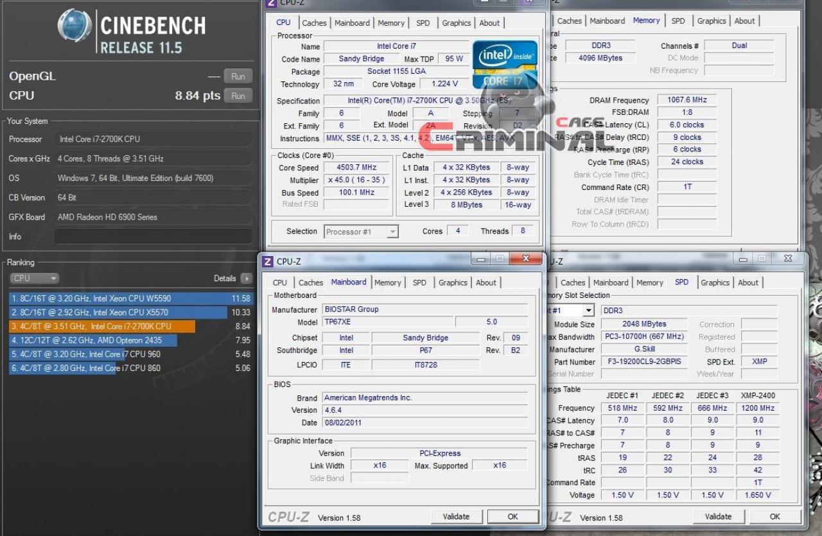Screen dimensions: 822x536
Task: Click OK in CPU-Z Mainboard window
Action: [513, 517]
